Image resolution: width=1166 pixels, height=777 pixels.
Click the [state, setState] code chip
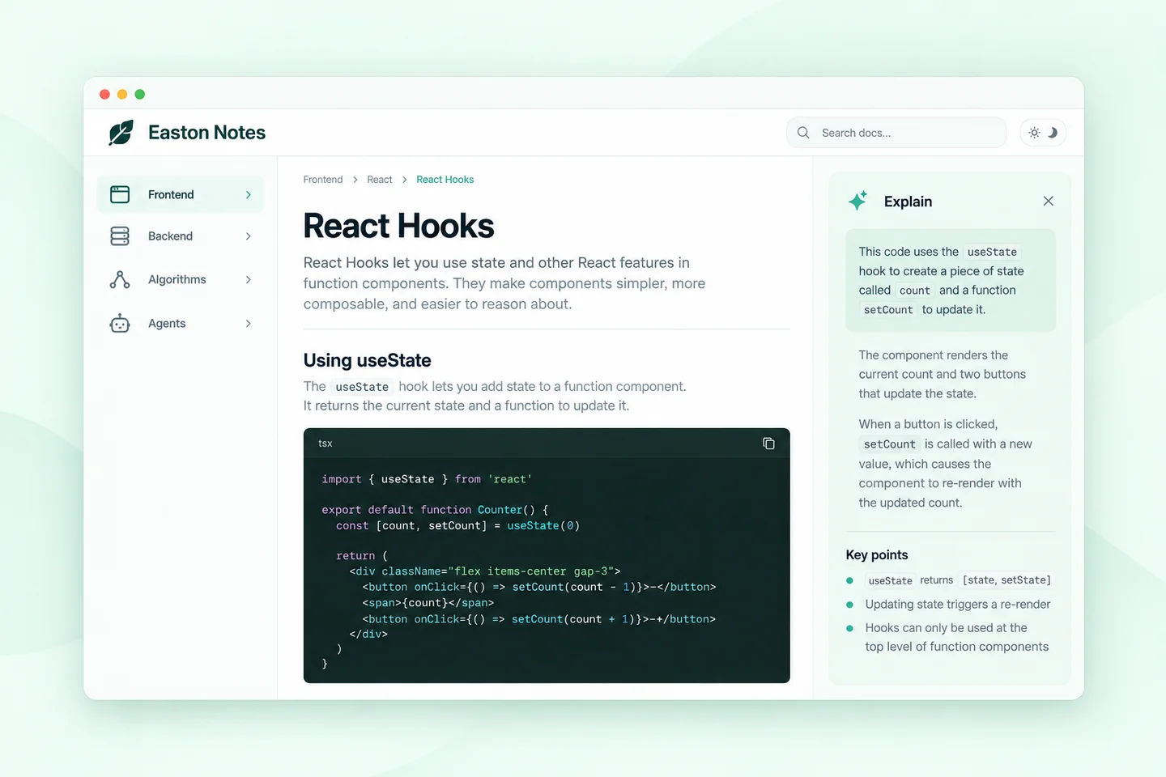[x=1006, y=580]
